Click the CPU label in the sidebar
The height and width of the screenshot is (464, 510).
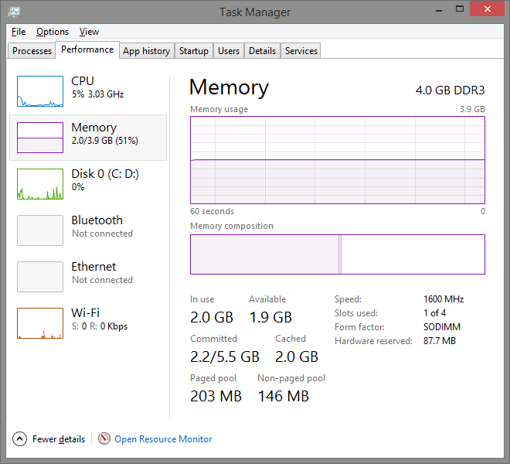point(83,80)
